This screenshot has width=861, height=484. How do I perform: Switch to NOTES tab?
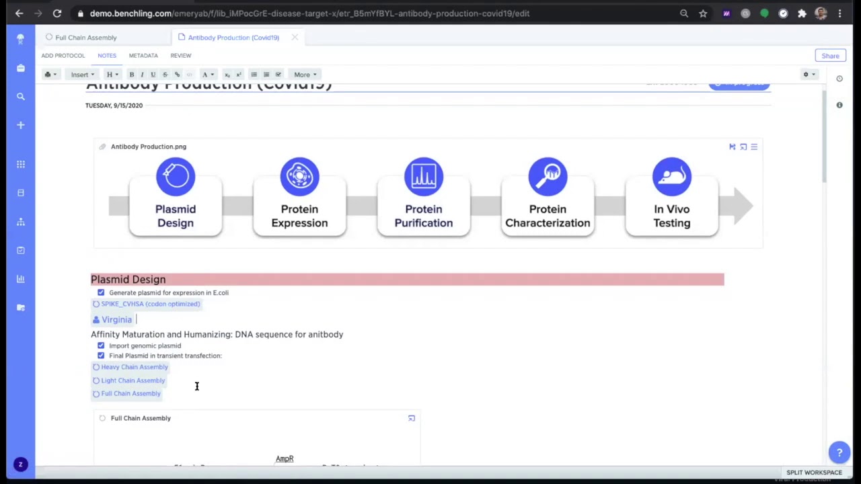pos(107,56)
